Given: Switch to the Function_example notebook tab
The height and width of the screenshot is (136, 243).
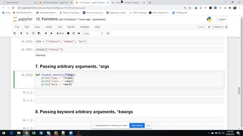Looking at the screenshot, I should (56, 3).
